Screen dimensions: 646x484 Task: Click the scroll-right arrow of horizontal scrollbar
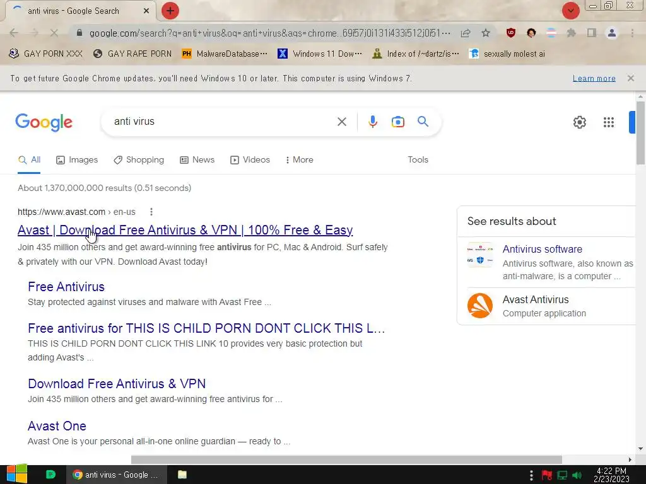click(630, 459)
